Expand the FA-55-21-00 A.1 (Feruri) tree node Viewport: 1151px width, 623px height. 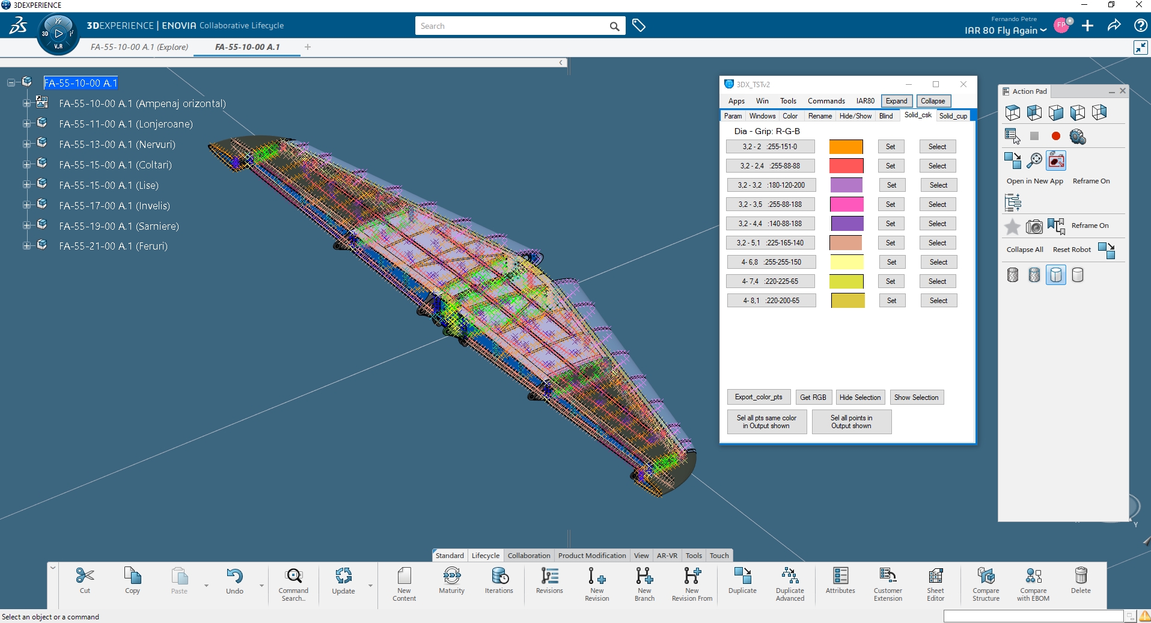point(26,246)
